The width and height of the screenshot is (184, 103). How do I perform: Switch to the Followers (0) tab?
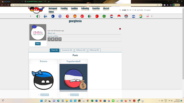tap(81, 50)
